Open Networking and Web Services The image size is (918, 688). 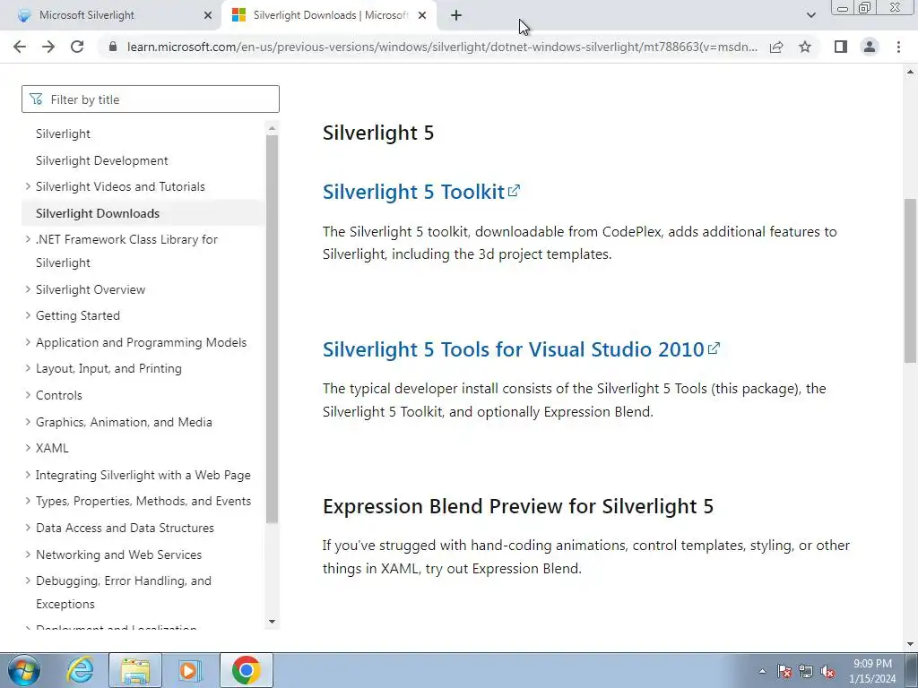[119, 555]
